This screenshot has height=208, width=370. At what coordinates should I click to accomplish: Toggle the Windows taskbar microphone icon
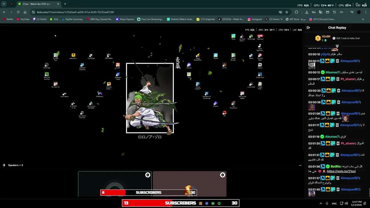click(327, 203)
